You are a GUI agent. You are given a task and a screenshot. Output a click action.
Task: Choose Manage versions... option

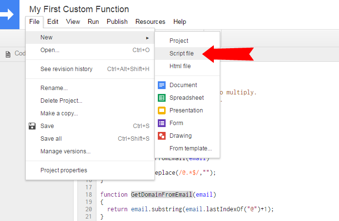point(65,151)
